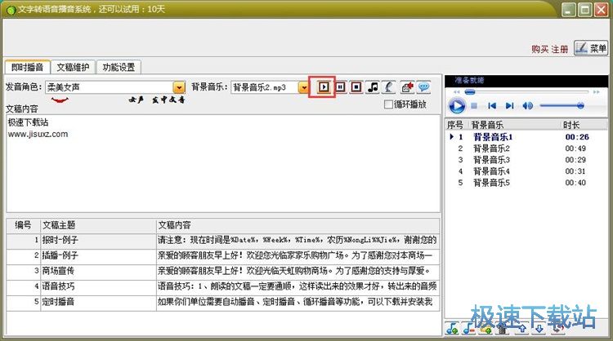Open the 背景音乐 dropdown arrow
This screenshot has height=341, width=613.
point(303,87)
